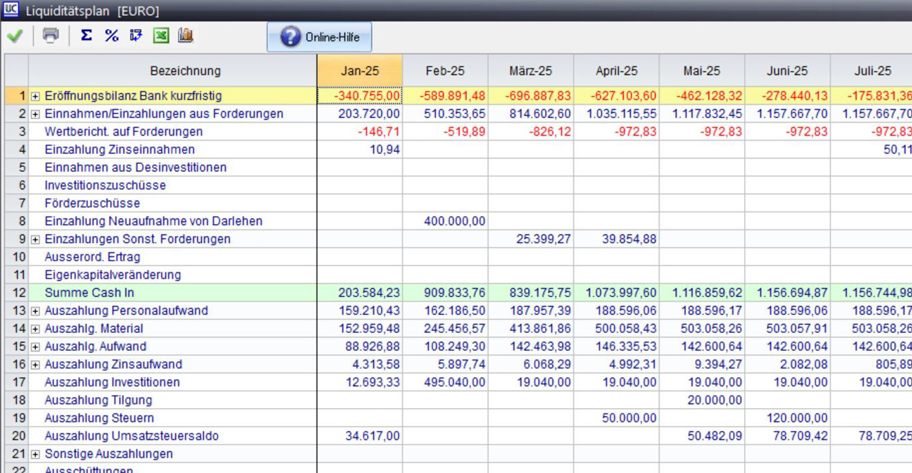Expand the Auszahlung Zinsaufwand row
This screenshot has width=912, height=473.
[x=35, y=365]
